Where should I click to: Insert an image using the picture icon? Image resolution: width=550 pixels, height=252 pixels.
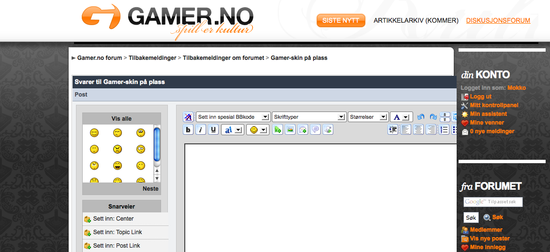290,130
